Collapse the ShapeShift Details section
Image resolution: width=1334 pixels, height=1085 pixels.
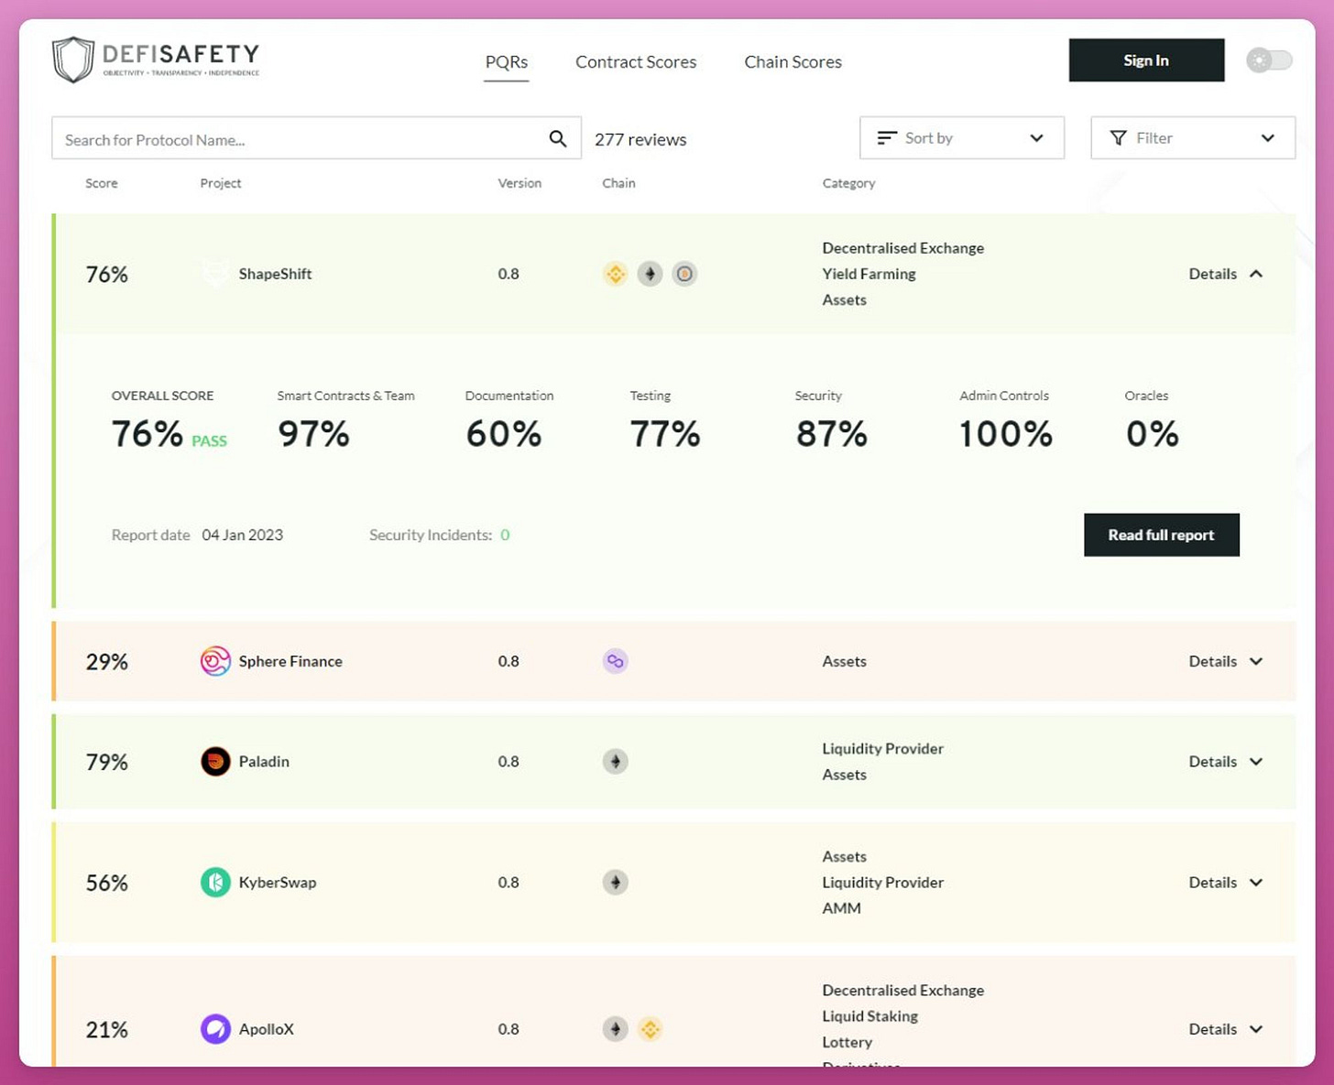click(1226, 274)
